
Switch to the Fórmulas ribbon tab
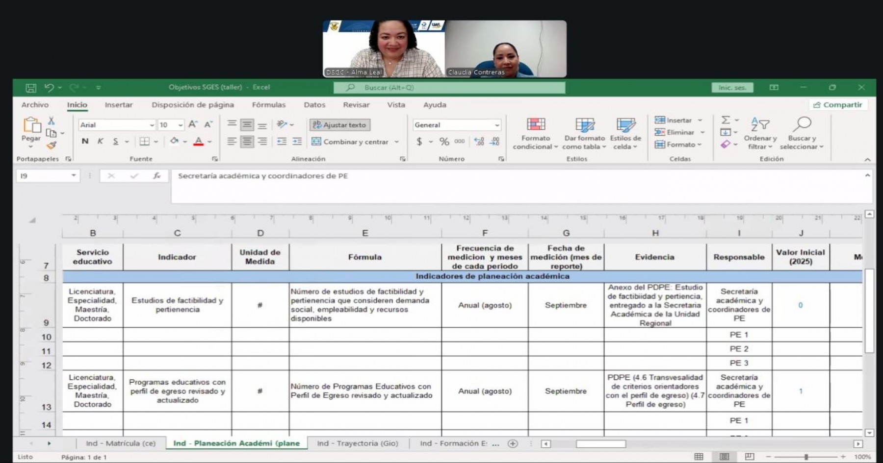[268, 104]
